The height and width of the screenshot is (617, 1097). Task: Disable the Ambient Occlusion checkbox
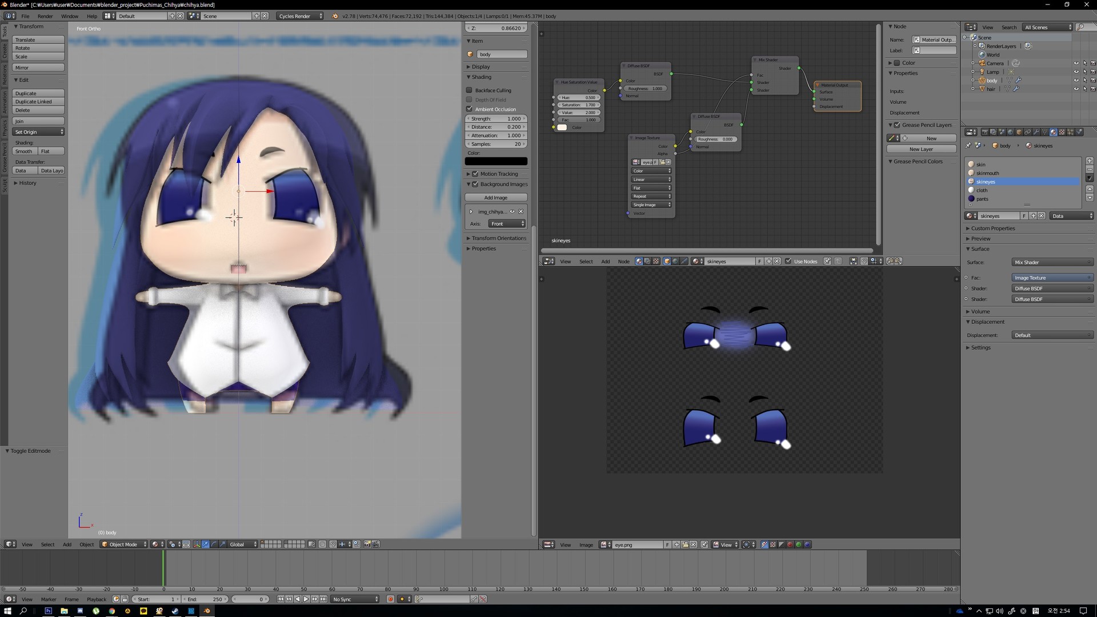click(469, 109)
